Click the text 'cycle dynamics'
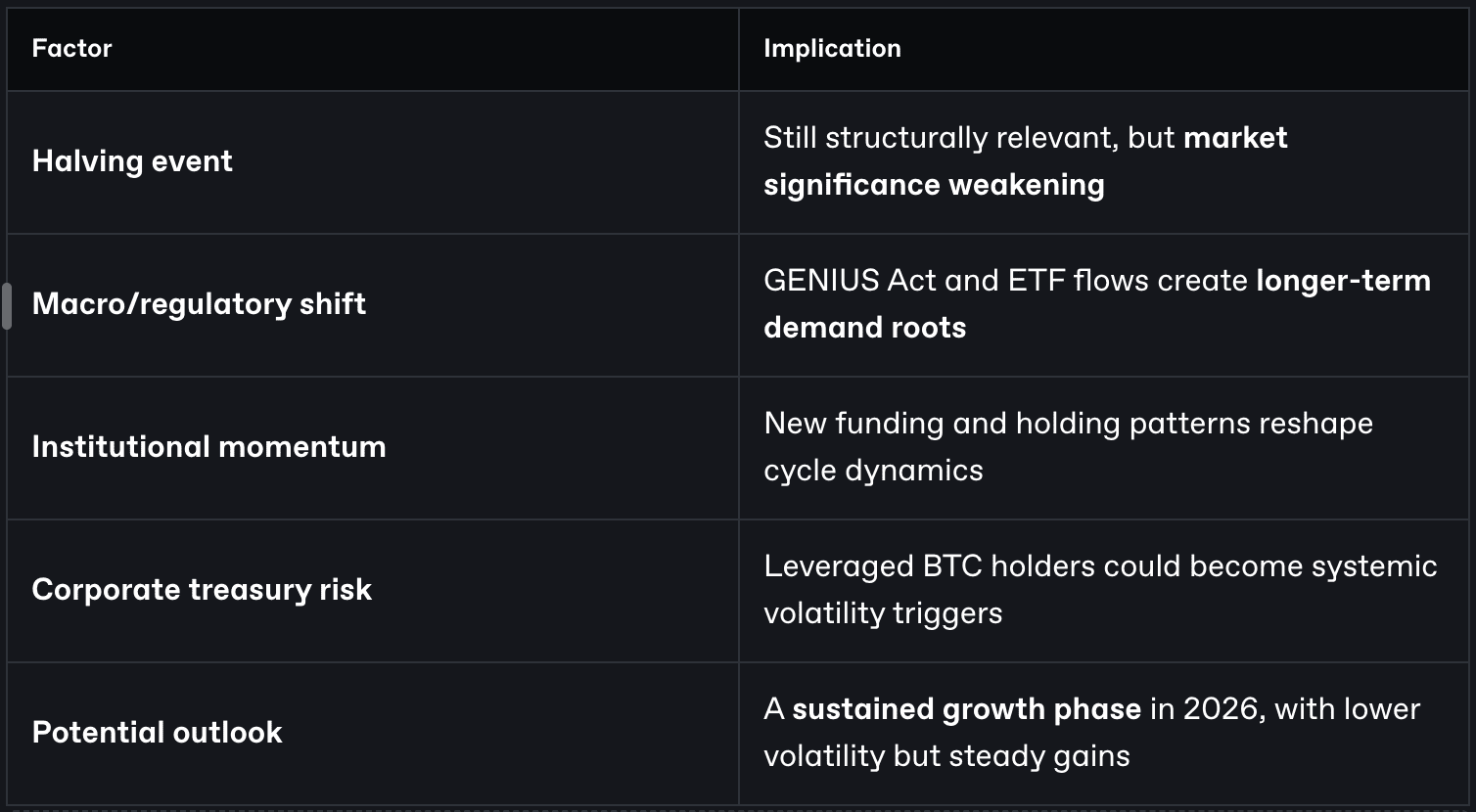Screen dimensions: 1476x812 (873, 471)
